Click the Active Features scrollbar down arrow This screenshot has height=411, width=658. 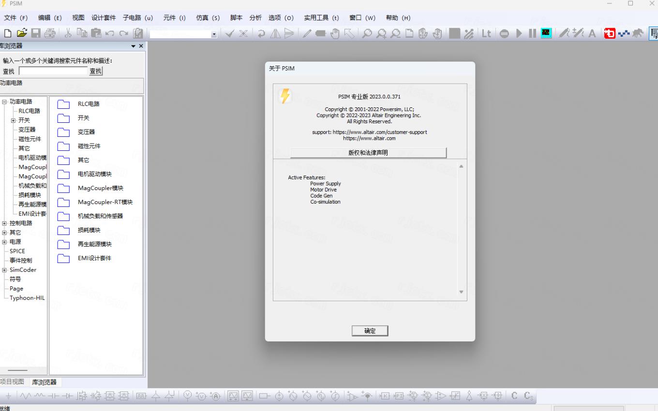pos(461,292)
